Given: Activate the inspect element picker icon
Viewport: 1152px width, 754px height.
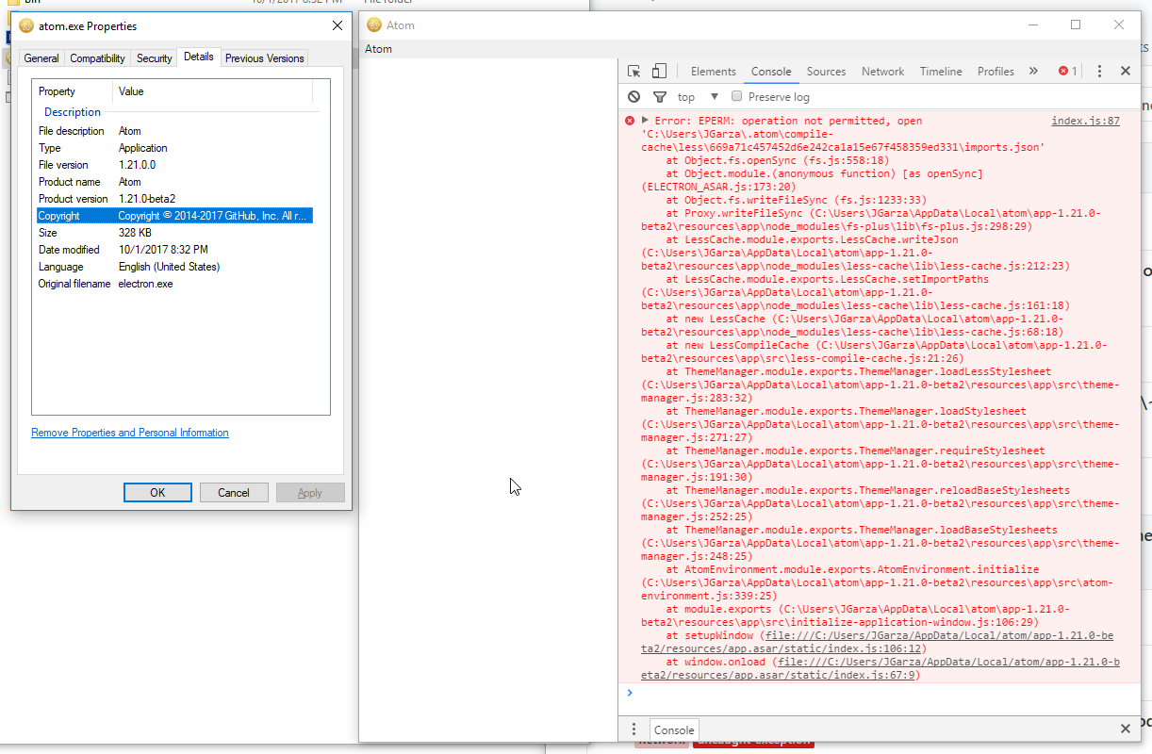Looking at the screenshot, I should [634, 72].
